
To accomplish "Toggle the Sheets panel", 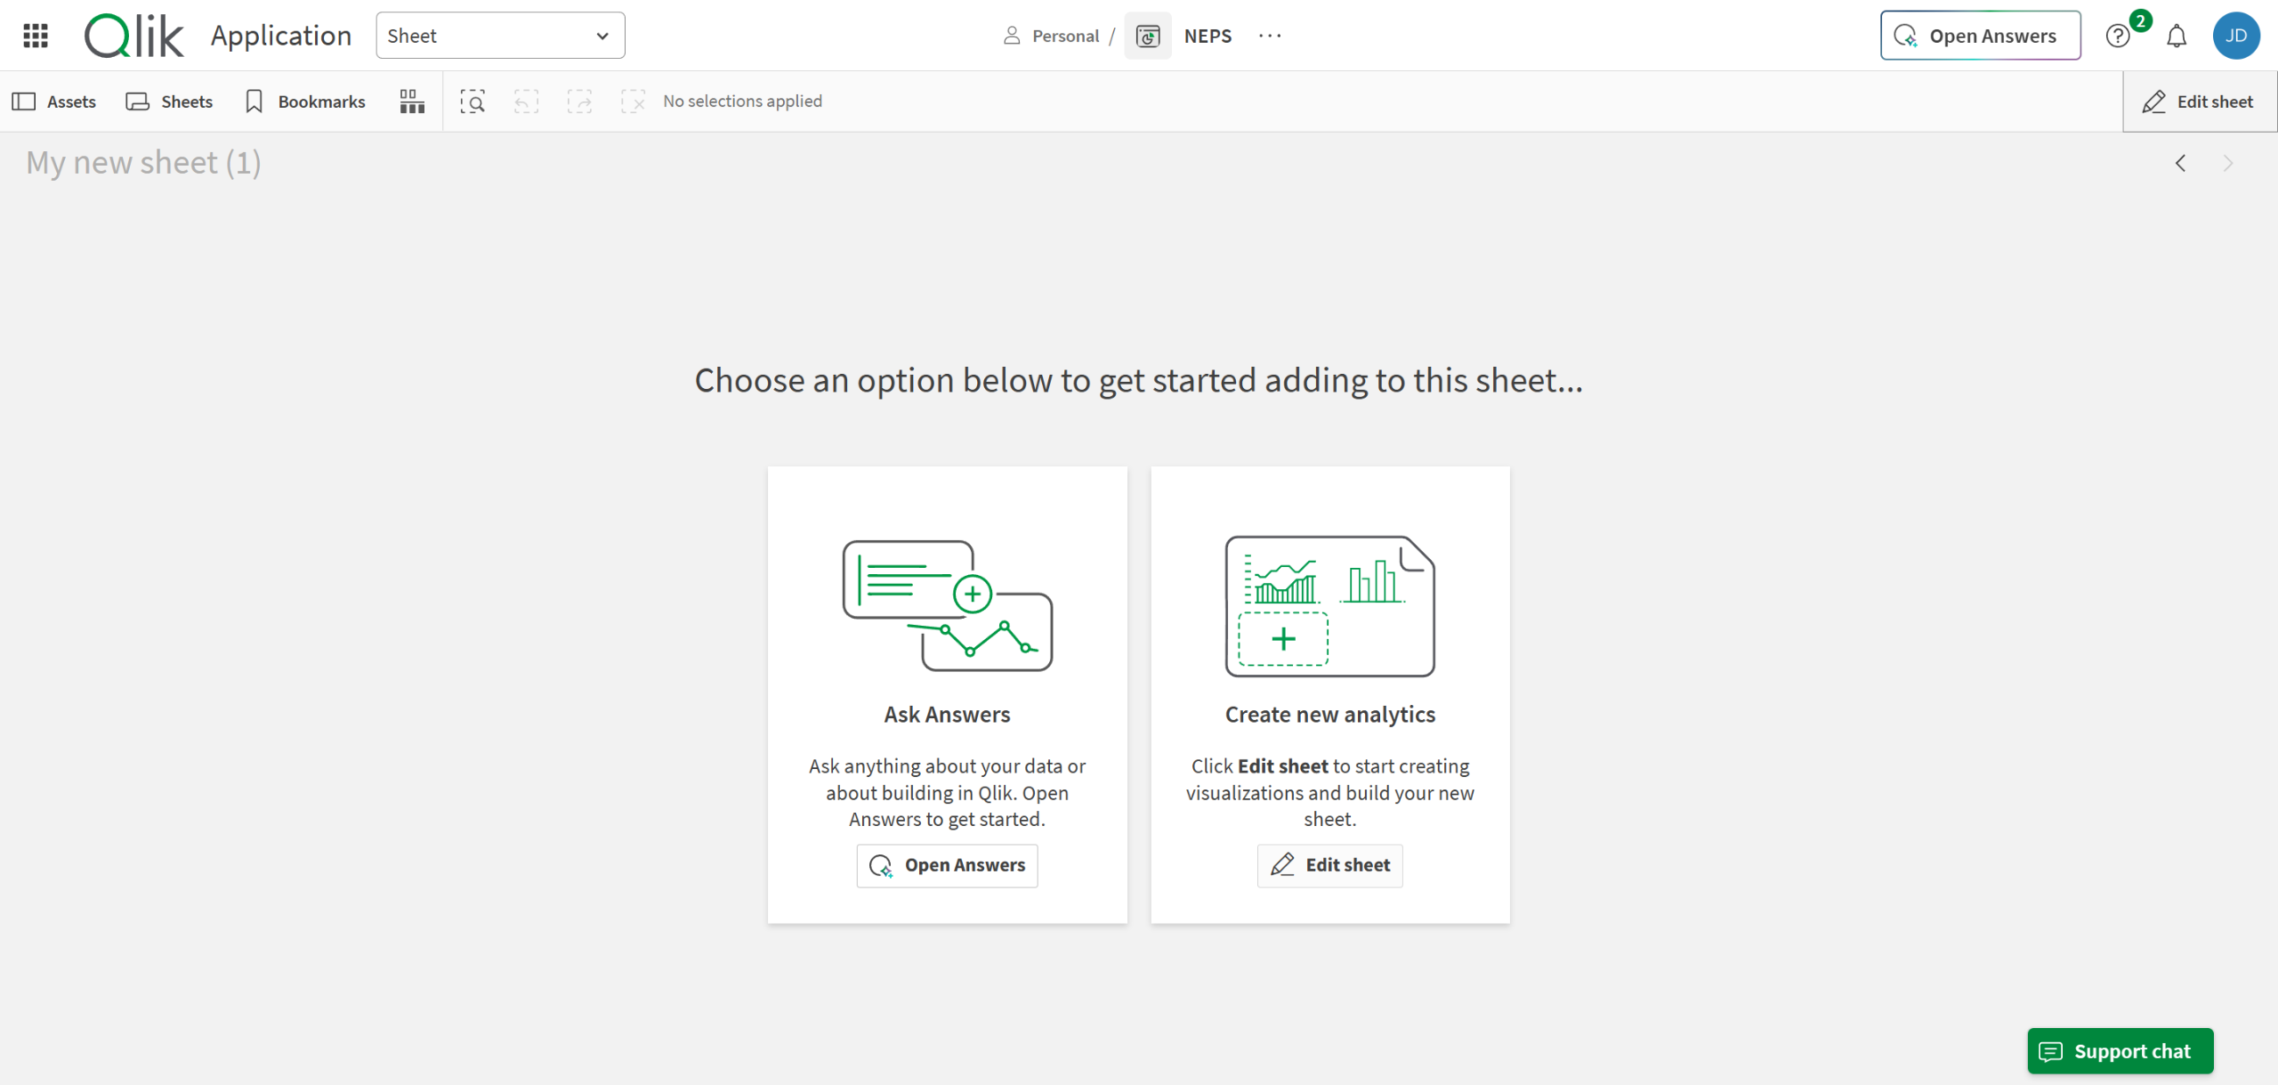I will click(x=169, y=101).
